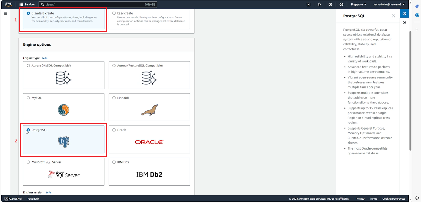
Task: Open the help question mark icon
Action: click(x=330, y=4)
